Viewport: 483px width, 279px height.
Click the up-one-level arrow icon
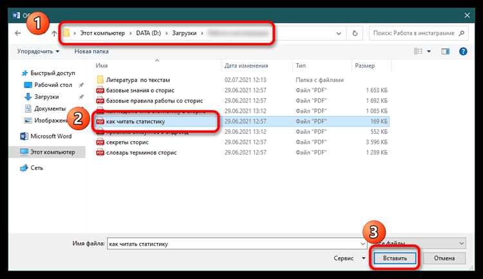click(x=54, y=34)
